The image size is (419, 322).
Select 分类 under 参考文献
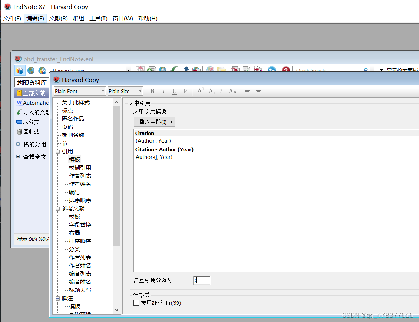pos(75,249)
